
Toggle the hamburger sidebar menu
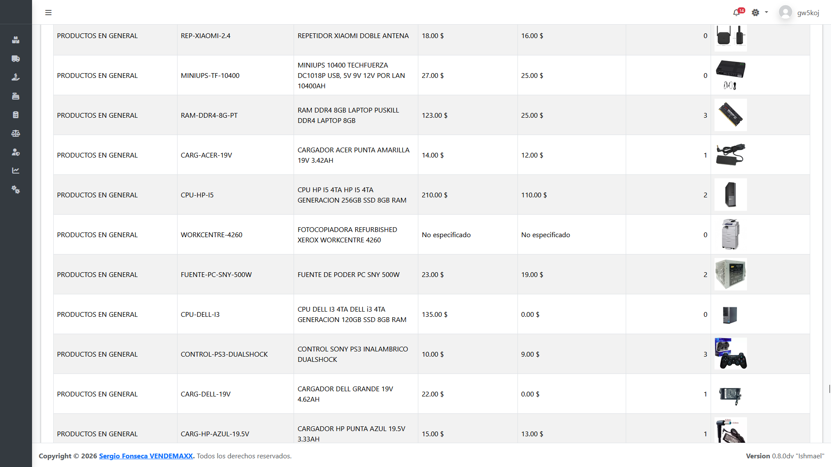tap(49, 13)
